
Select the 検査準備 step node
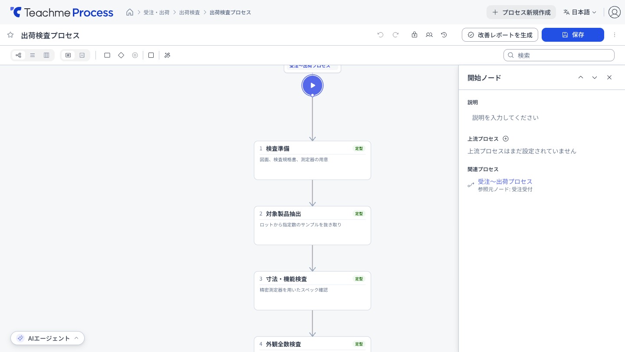312,160
